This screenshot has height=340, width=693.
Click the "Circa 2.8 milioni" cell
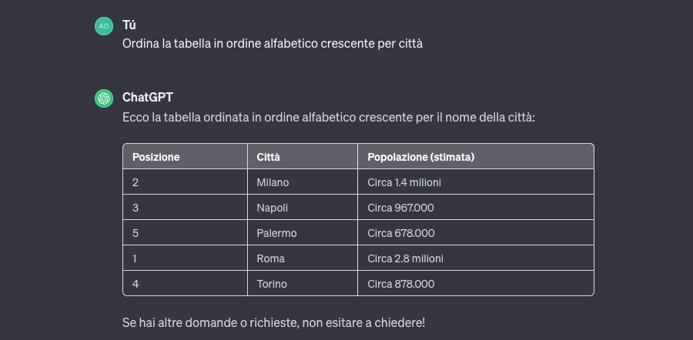pyautogui.click(x=405, y=258)
